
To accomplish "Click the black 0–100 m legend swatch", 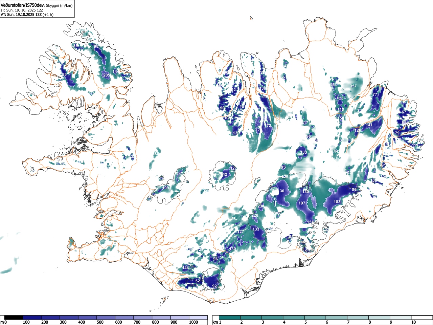I will (14, 318).
